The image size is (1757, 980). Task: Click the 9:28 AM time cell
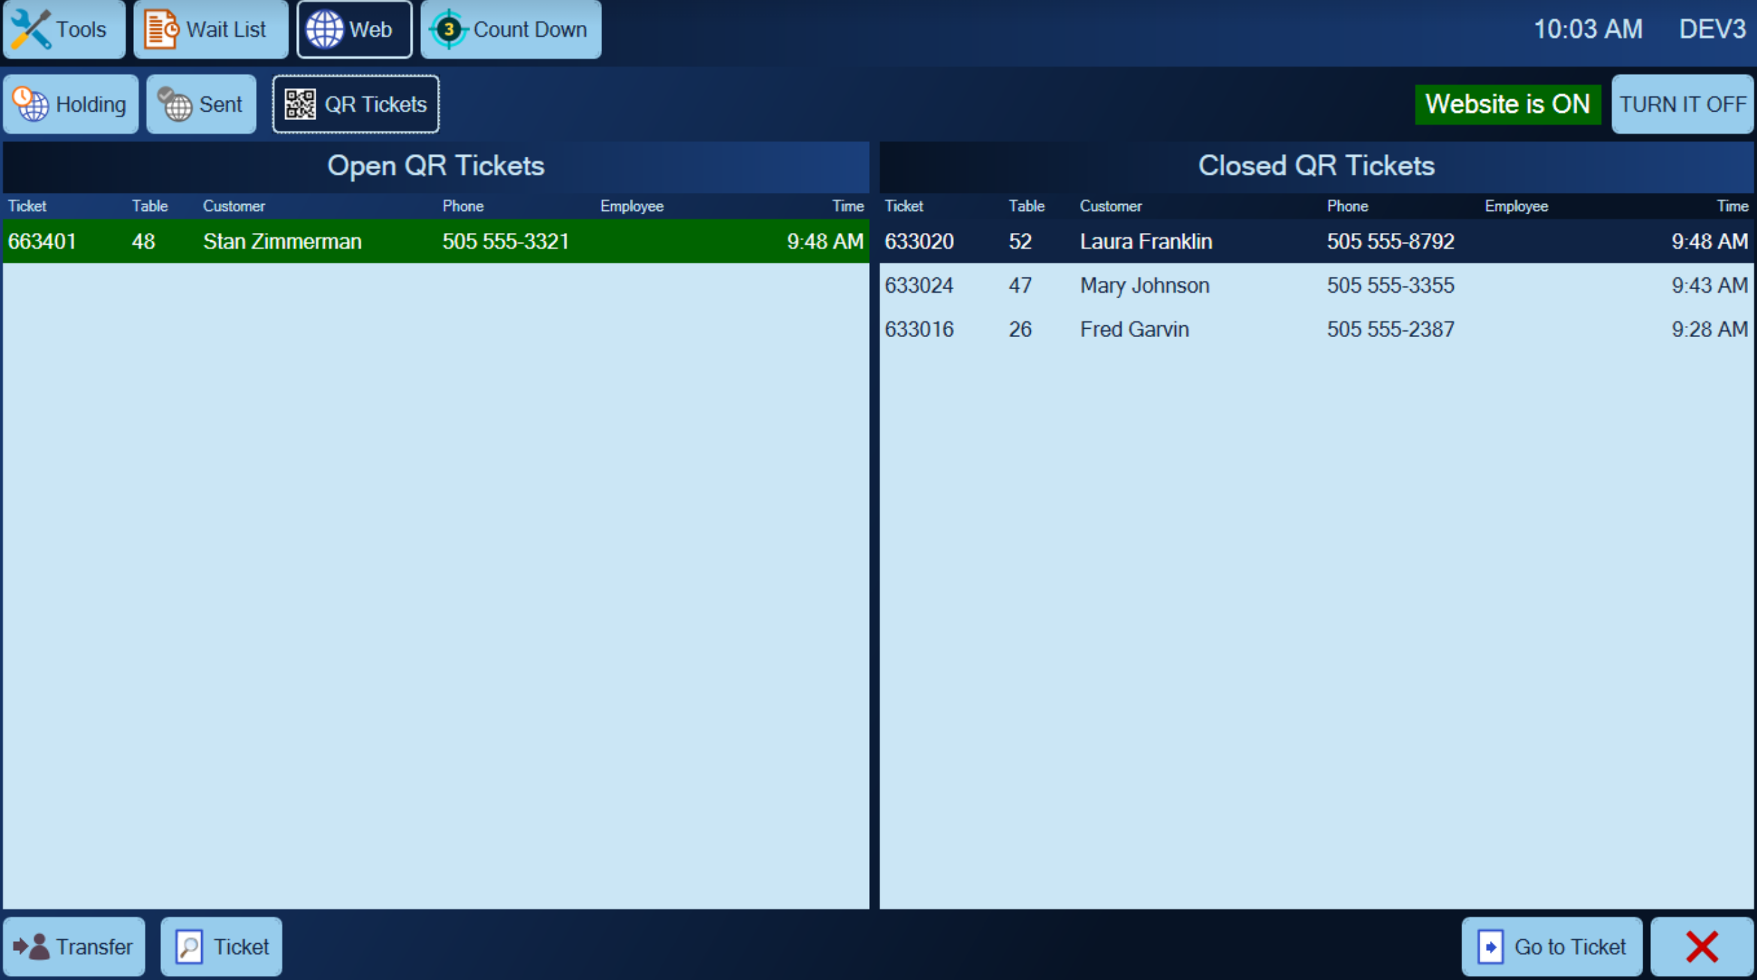click(1709, 329)
